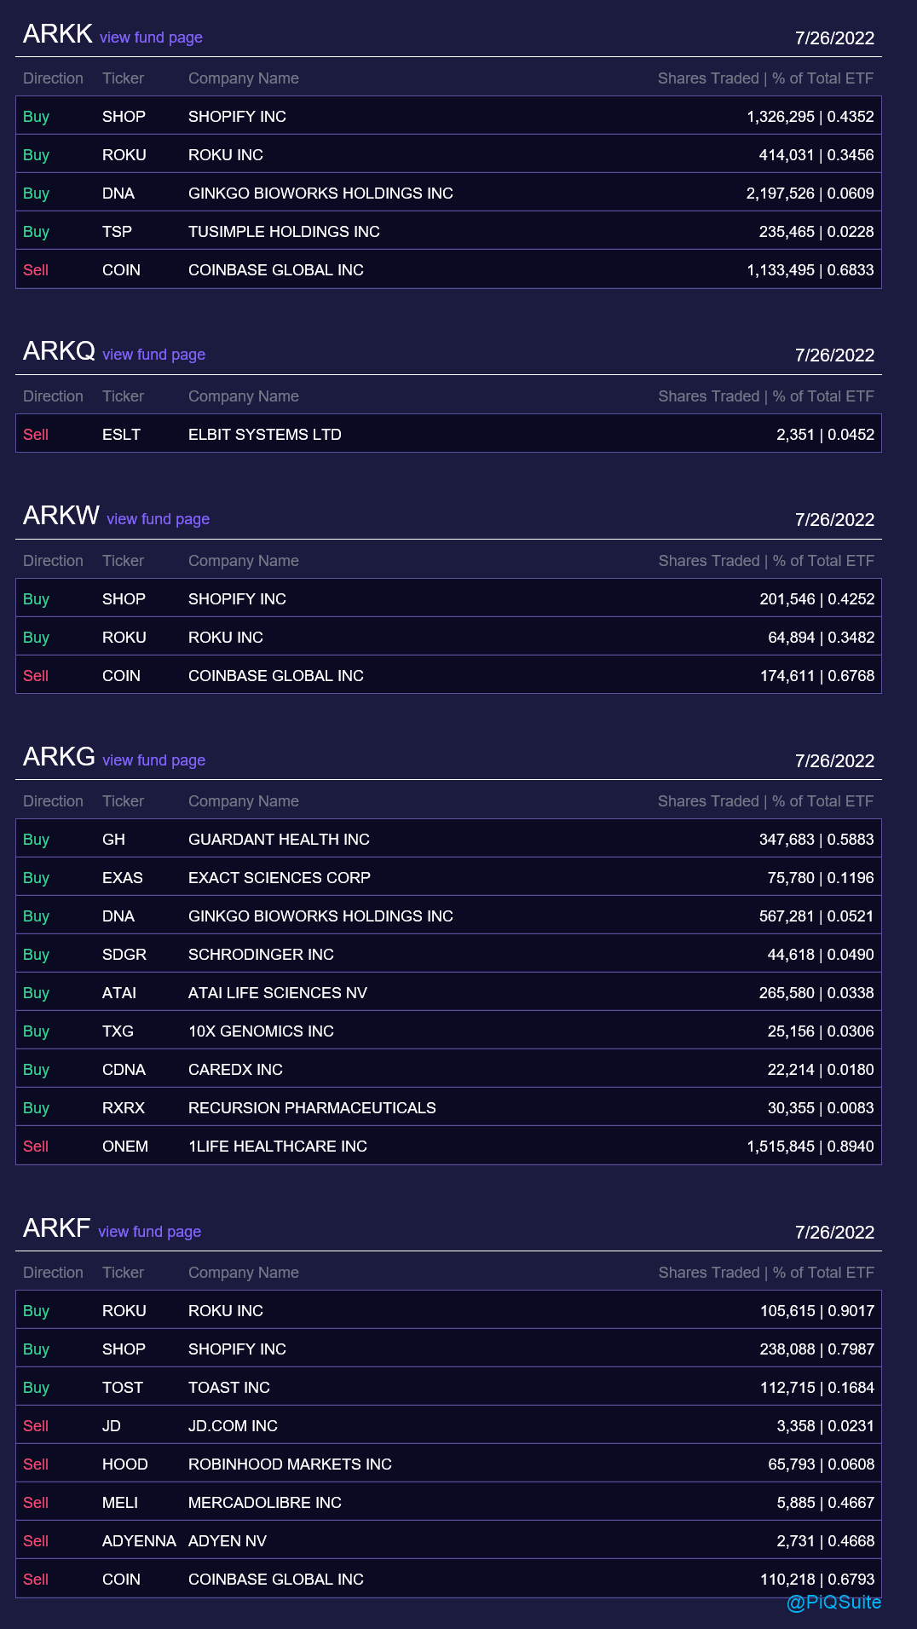The width and height of the screenshot is (917, 1629).
Task: Select SHOP ticker in ARKK table
Action: click(124, 117)
